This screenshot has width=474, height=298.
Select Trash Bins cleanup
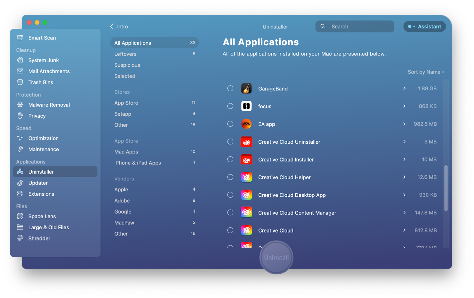(41, 82)
